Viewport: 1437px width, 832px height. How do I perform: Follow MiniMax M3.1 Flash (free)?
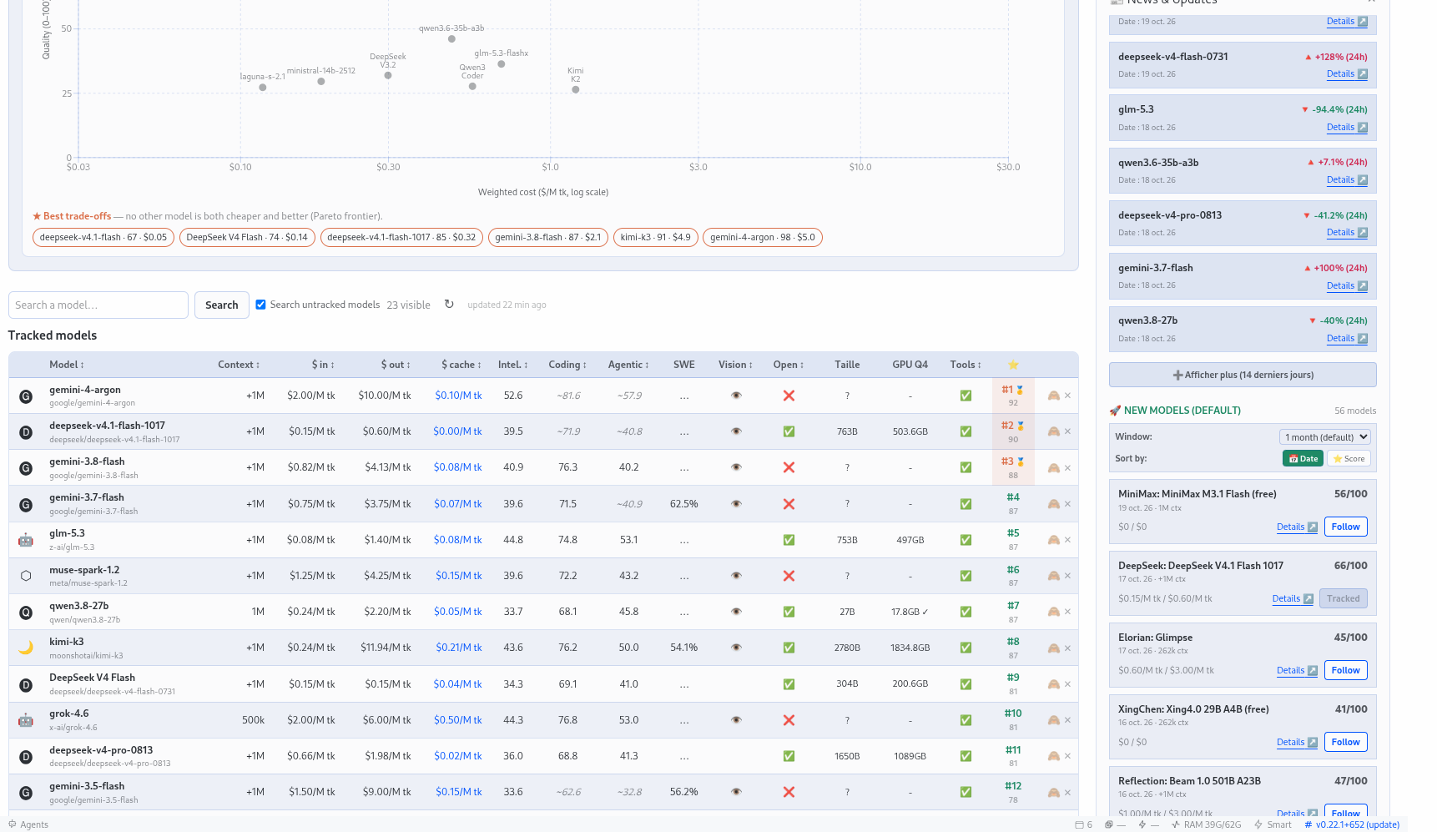point(1345,527)
